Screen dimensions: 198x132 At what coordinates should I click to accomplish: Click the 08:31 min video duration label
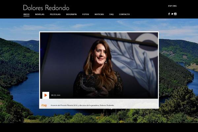pos(55,95)
